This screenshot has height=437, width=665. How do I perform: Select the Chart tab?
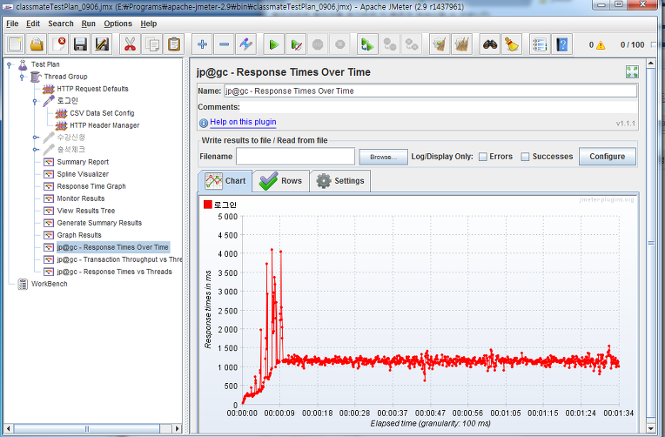(x=225, y=181)
